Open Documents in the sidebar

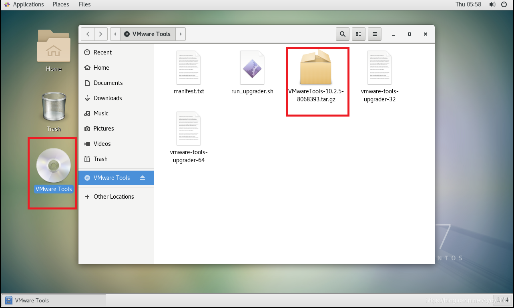pyautogui.click(x=116, y=83)
